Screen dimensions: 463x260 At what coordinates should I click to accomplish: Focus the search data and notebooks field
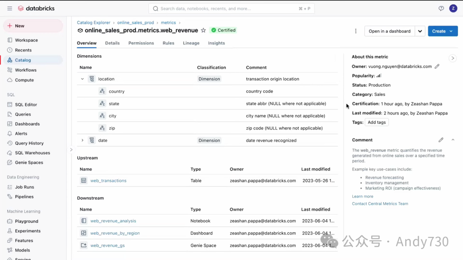[x=231, y=9]
